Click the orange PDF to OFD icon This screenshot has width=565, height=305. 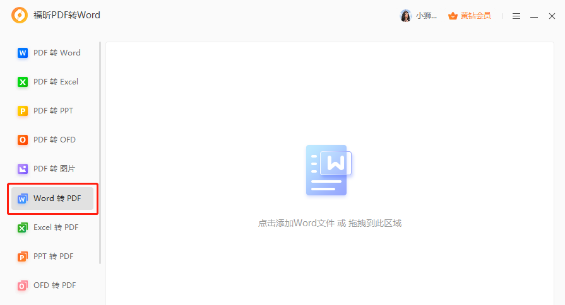coord(23,140)
